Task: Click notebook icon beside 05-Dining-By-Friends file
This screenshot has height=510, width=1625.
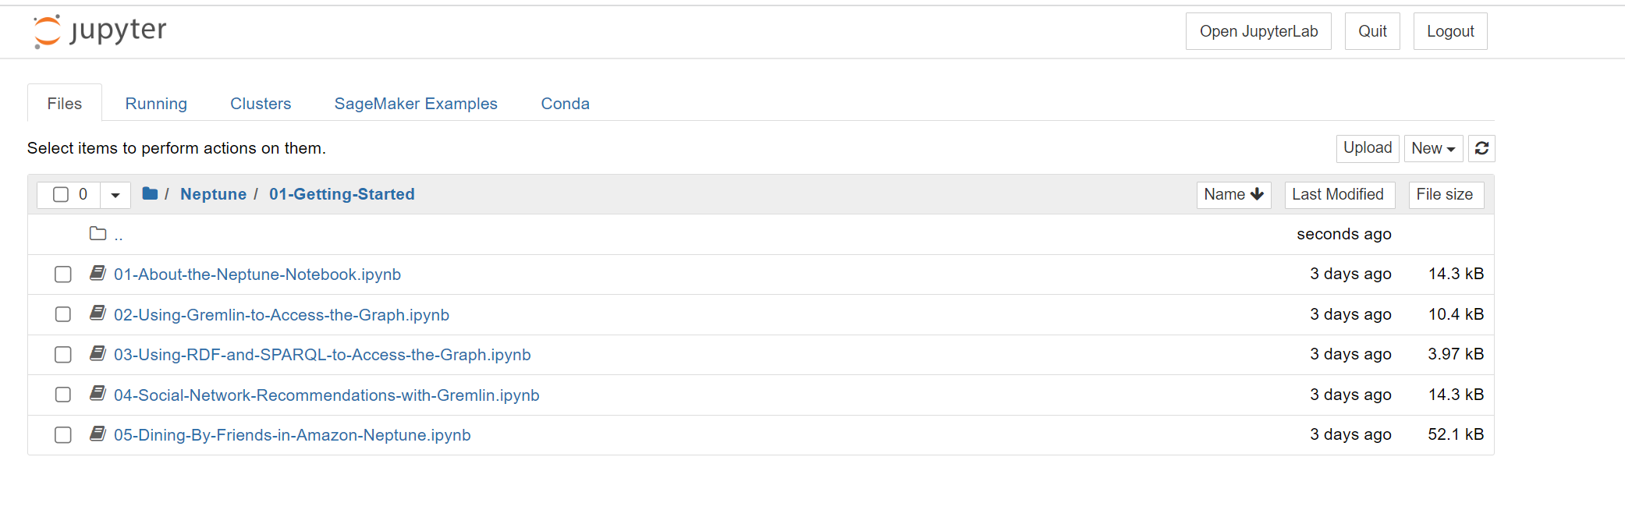Action: (x=98, y=434)
